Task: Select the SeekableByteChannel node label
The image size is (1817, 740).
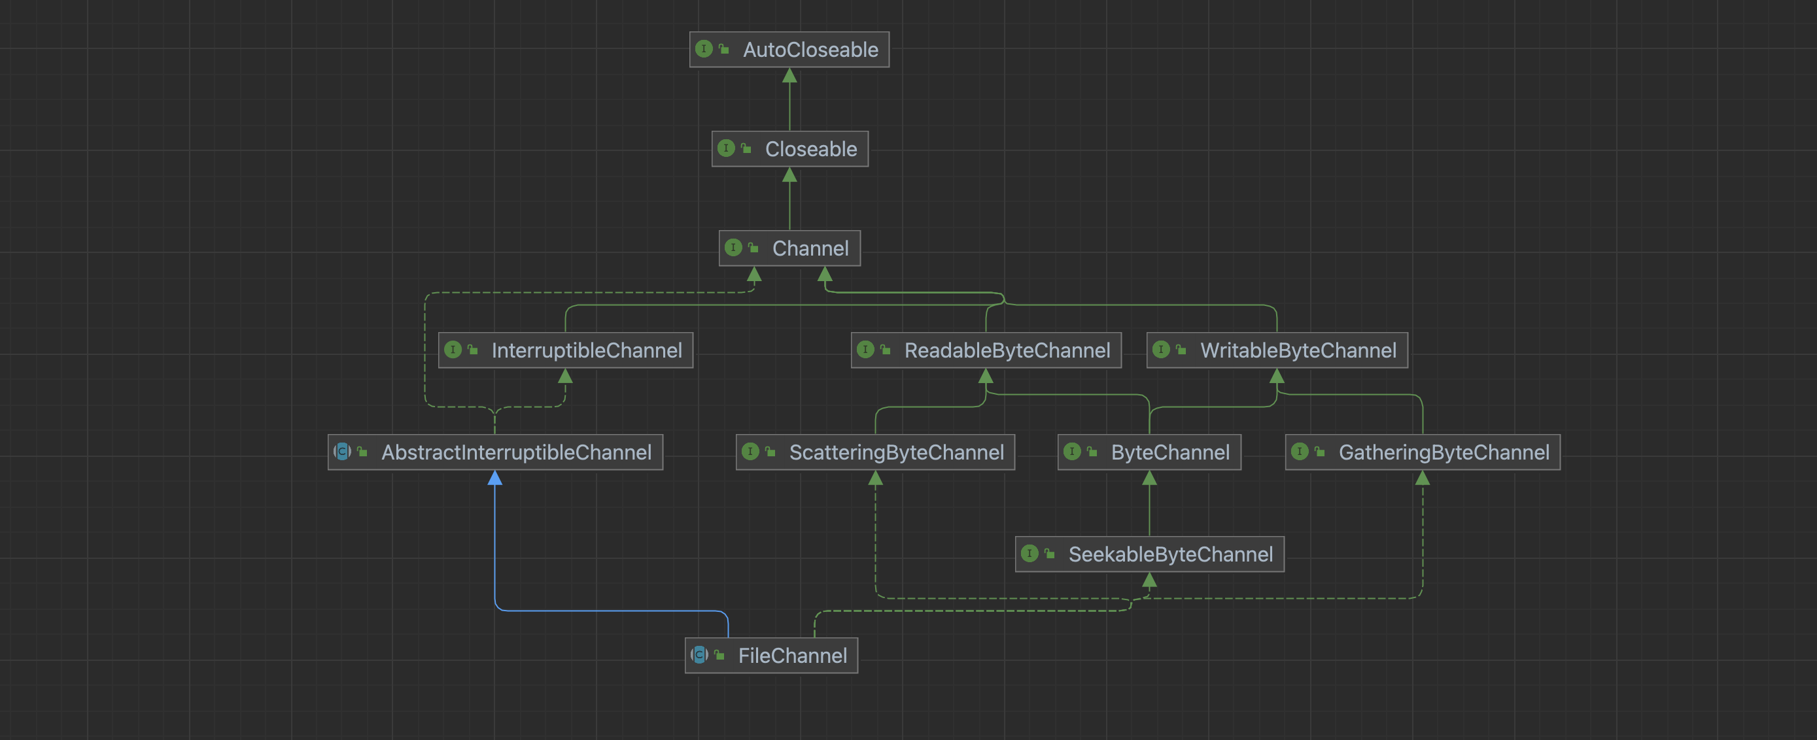Action: point(1171,554)
